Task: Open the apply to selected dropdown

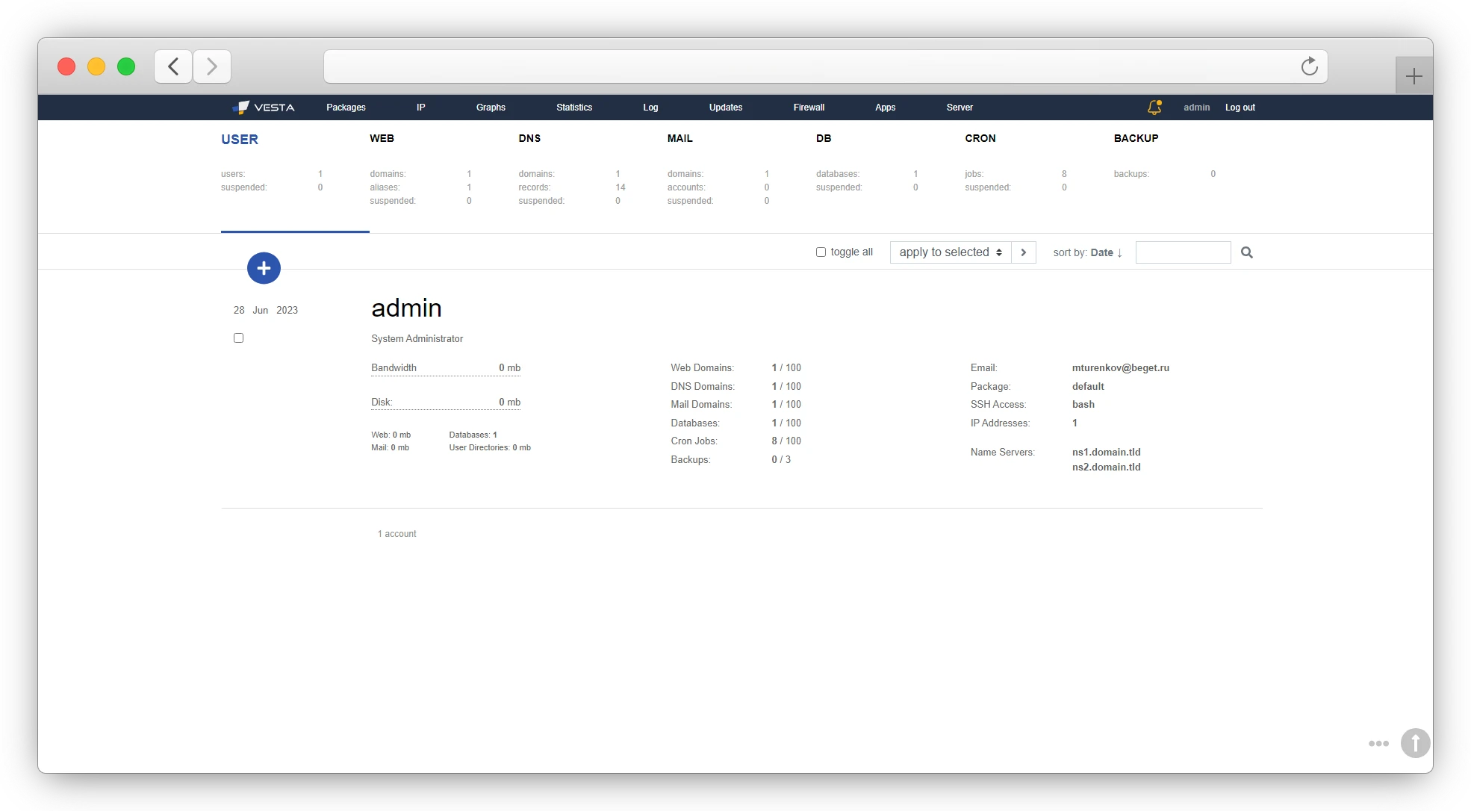Action: point(950,252)
